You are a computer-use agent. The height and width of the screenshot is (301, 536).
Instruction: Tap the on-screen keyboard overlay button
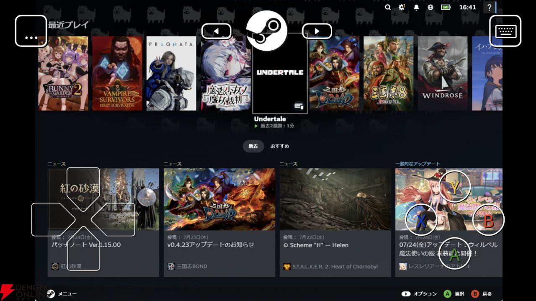point(505,31)
